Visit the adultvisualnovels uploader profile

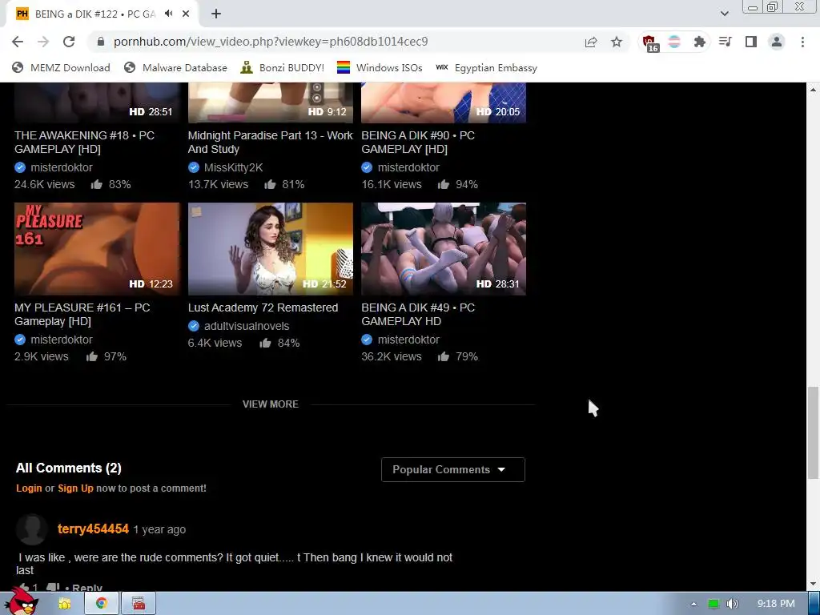(247, 326)
